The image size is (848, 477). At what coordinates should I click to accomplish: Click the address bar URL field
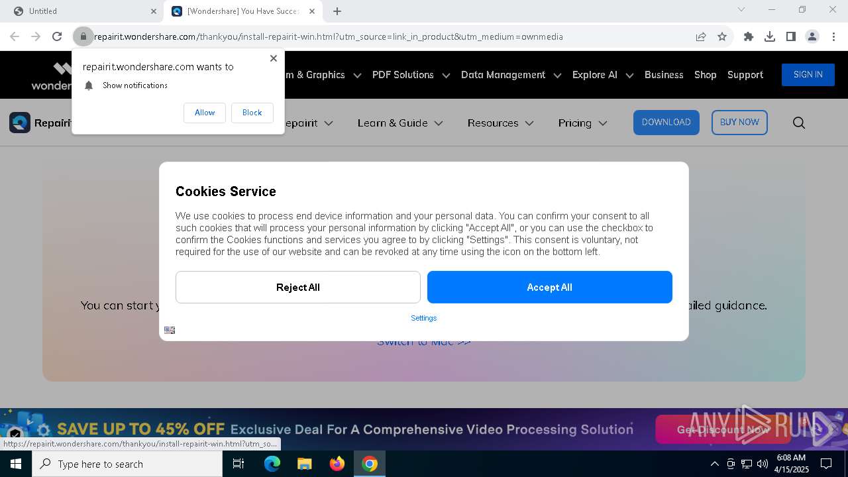(x=391, y=36)
